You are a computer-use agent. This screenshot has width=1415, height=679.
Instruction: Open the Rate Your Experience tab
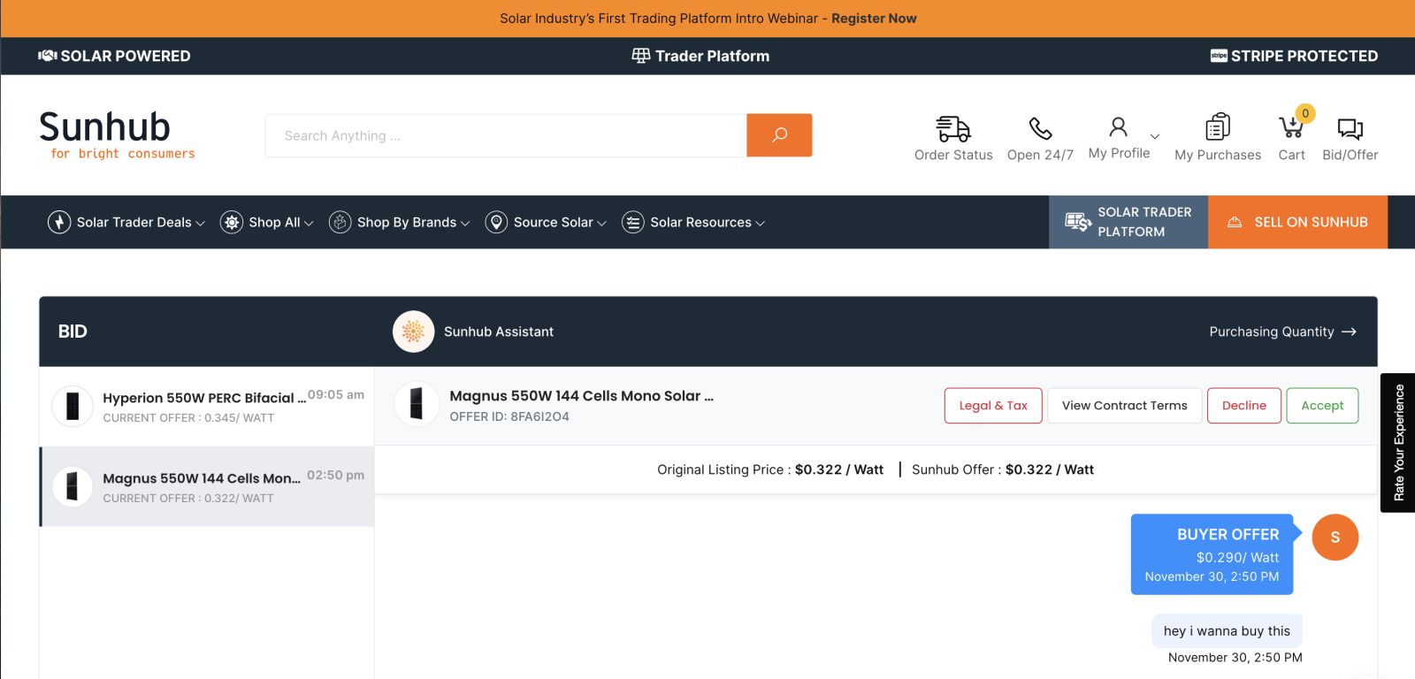pos(1398,442)
